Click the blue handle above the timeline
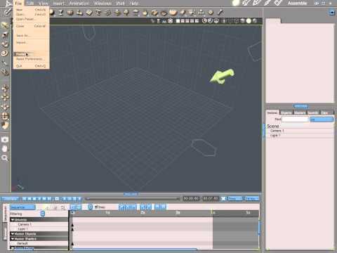337x253 pixels. (131, 194)
